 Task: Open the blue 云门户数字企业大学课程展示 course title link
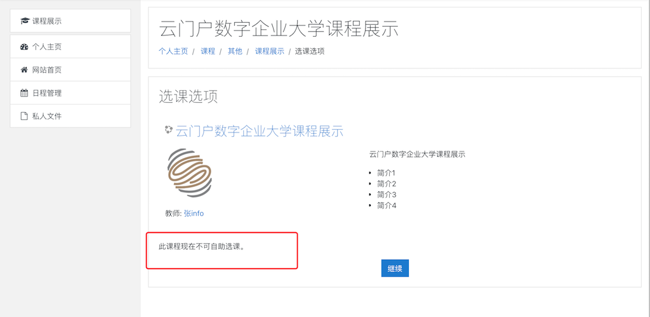[260, 131]
